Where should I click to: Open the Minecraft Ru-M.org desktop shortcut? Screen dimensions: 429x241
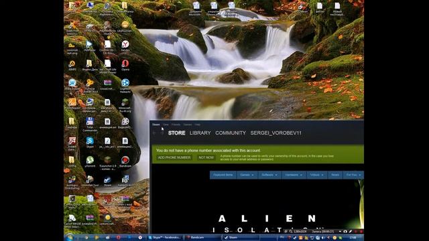(125, 105)
